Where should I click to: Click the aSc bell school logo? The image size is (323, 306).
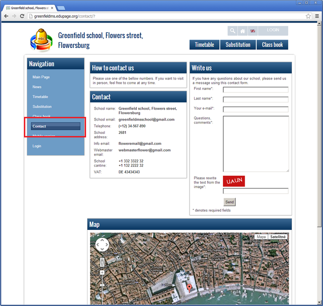[x=41, y=40]
